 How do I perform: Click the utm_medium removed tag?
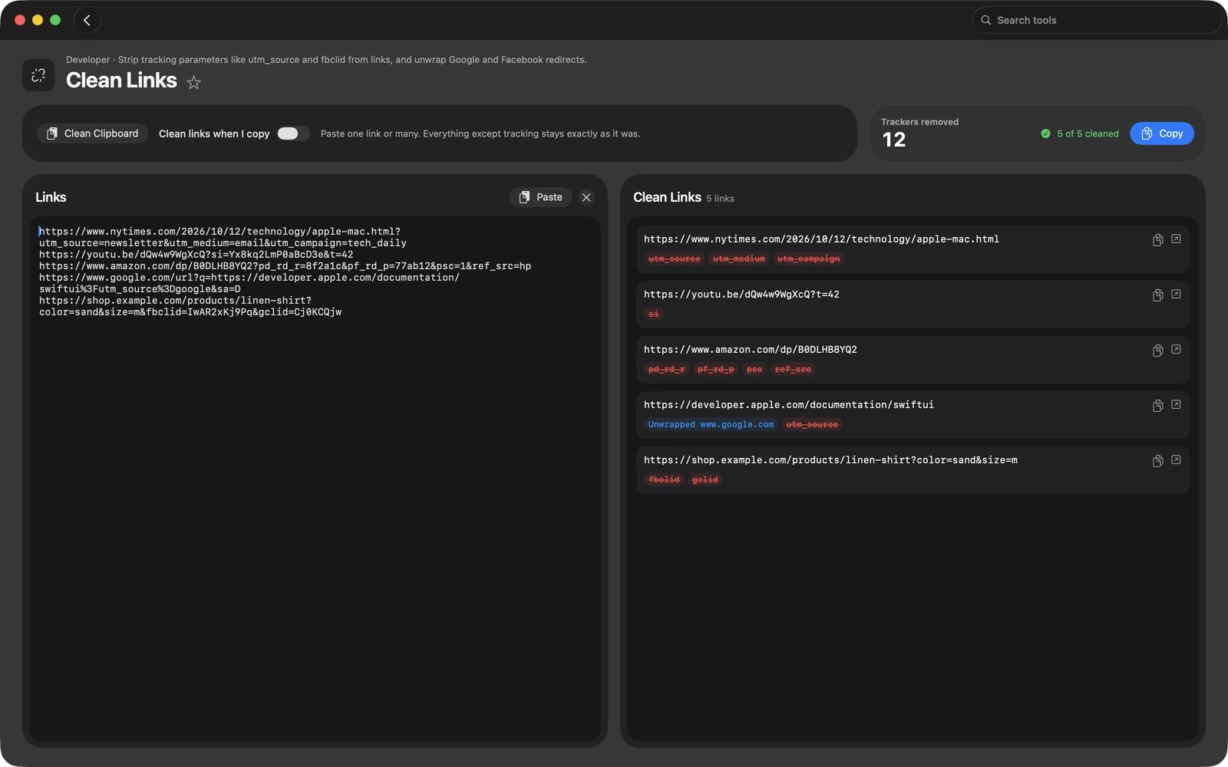coord(738,259)
